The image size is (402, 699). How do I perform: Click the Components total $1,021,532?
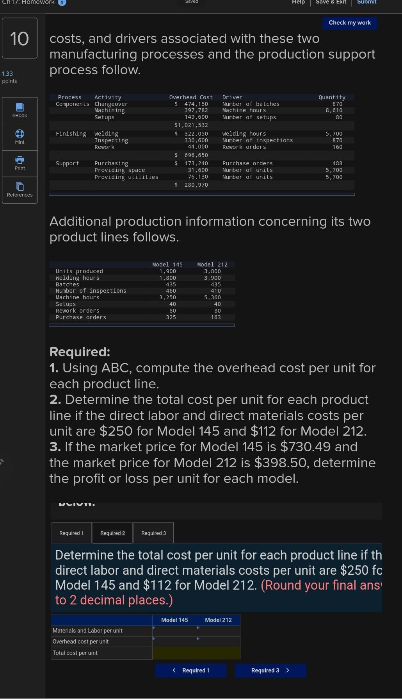click(x=191, y=125)
